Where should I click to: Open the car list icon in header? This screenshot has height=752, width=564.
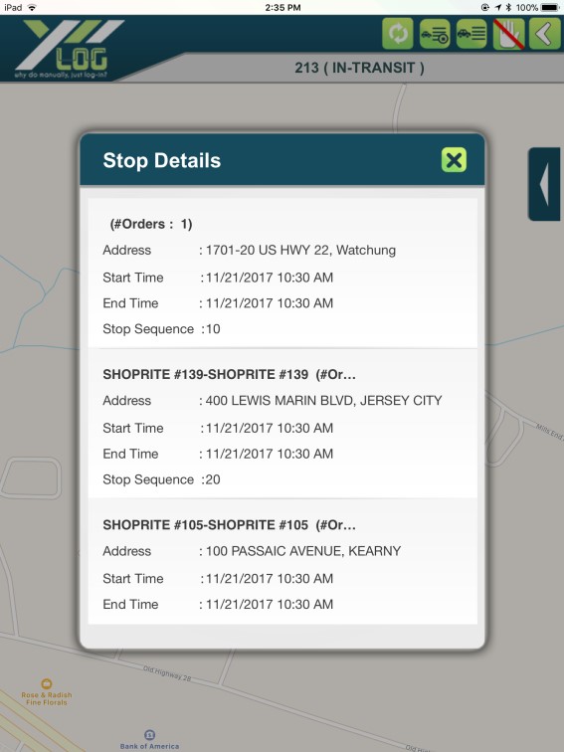click(x=471, y=34)
